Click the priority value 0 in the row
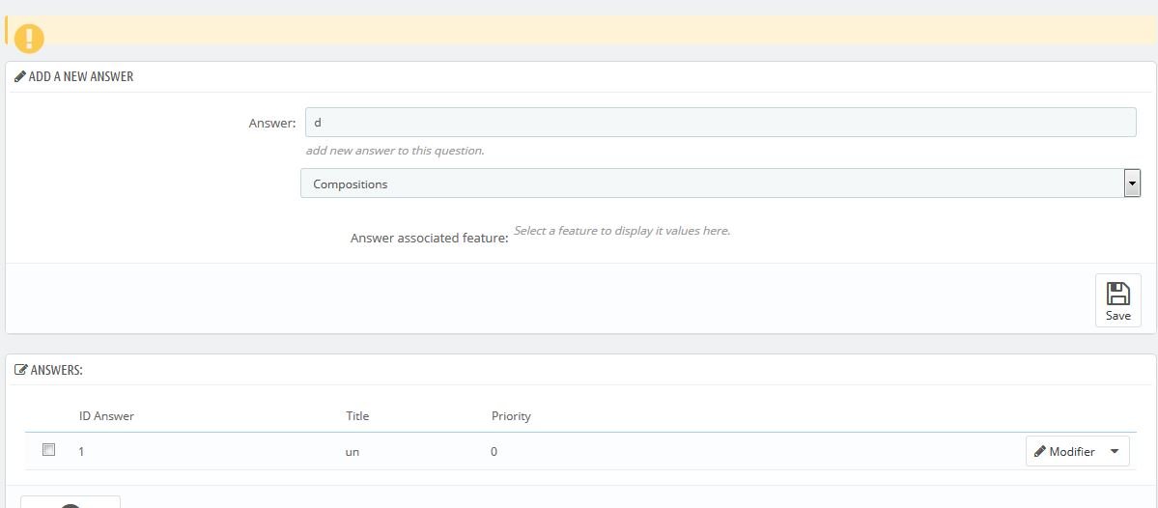This screenshot has width=1158, height=508. click(x=494, y=451)
